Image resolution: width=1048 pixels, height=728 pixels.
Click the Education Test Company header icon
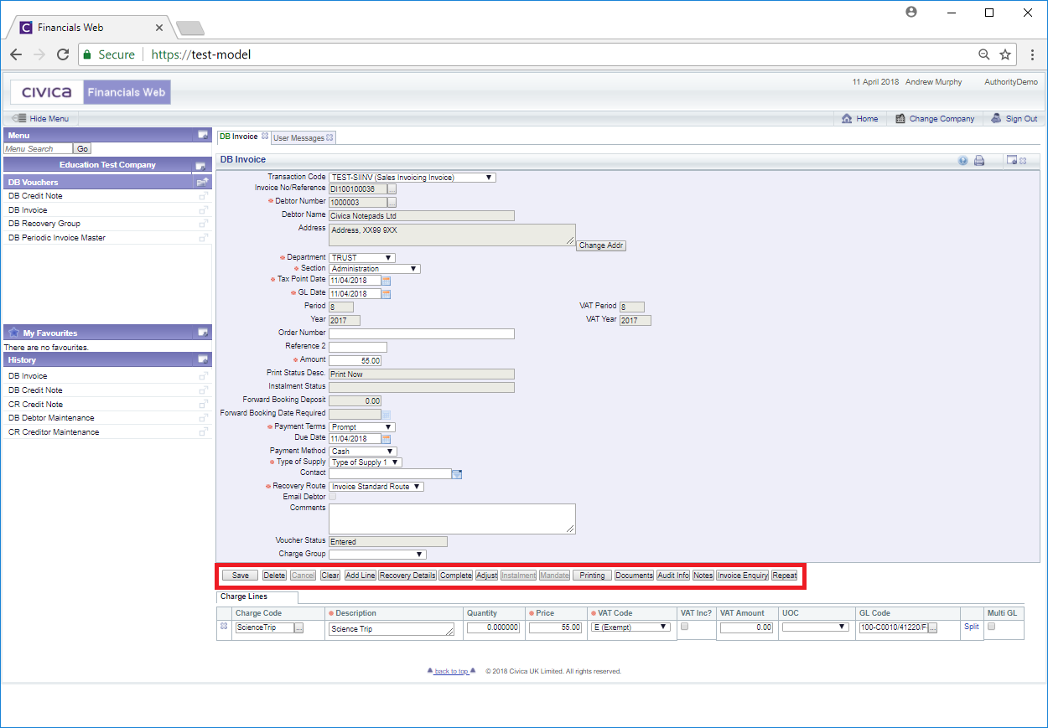pos(200,166)
